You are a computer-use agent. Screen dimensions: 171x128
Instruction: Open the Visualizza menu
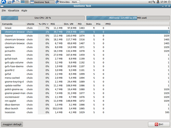pos(13,11)
